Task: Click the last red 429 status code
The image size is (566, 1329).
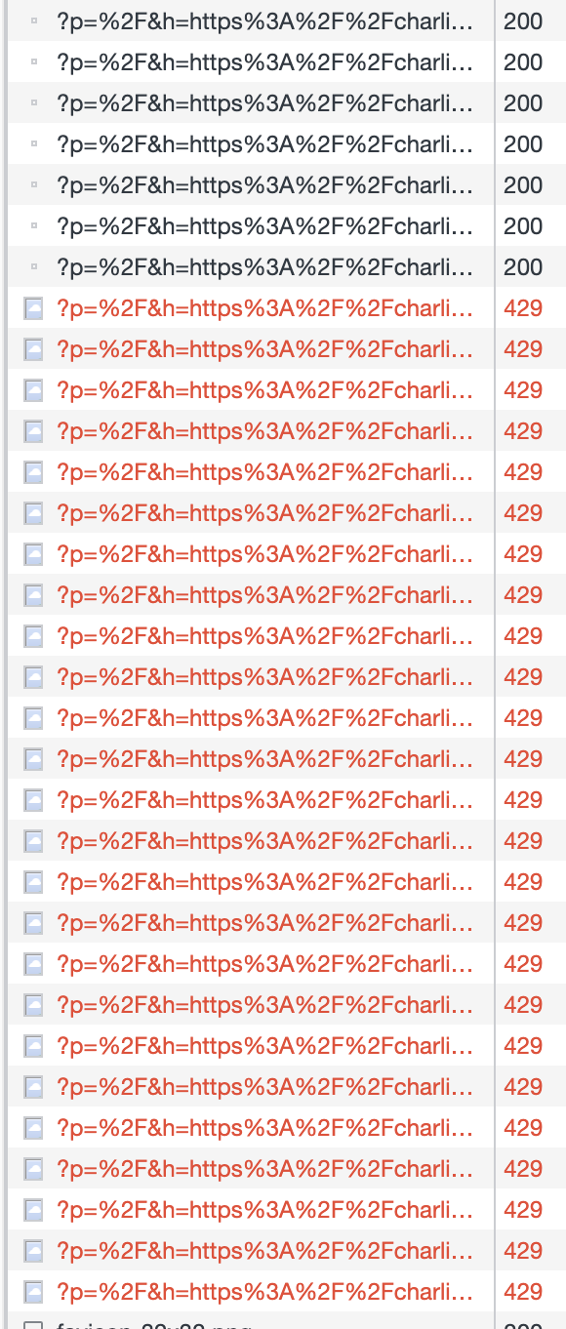Action: coord(523,1293)
